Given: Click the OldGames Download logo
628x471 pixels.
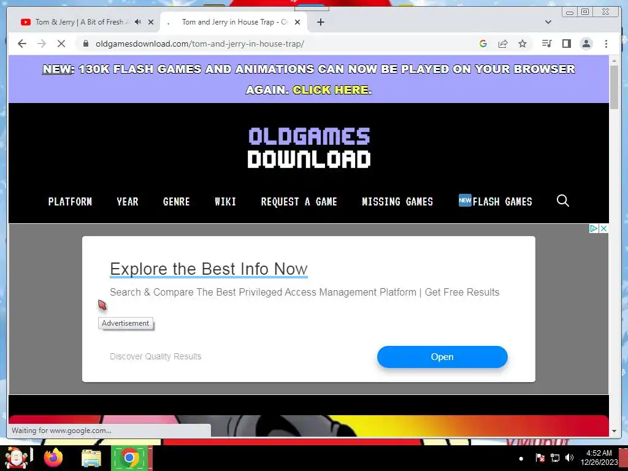Looking at the screenshot, I should (x=309, y=148).
